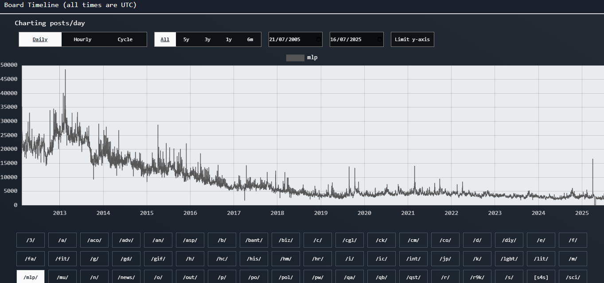Viewport: 604px width, 283px height.
Task: Select the /sci/ board
Action: pyautogui.click(x=573, y=277)
